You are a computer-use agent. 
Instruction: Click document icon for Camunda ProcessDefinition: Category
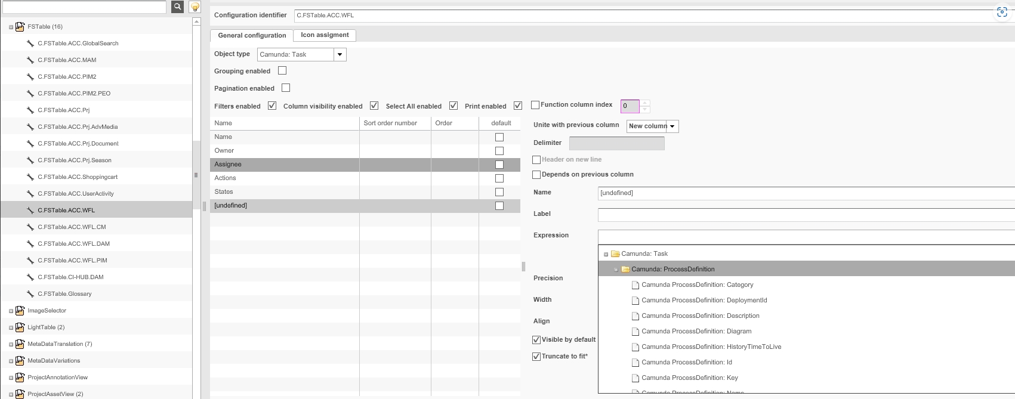click(x=635, y=285)
